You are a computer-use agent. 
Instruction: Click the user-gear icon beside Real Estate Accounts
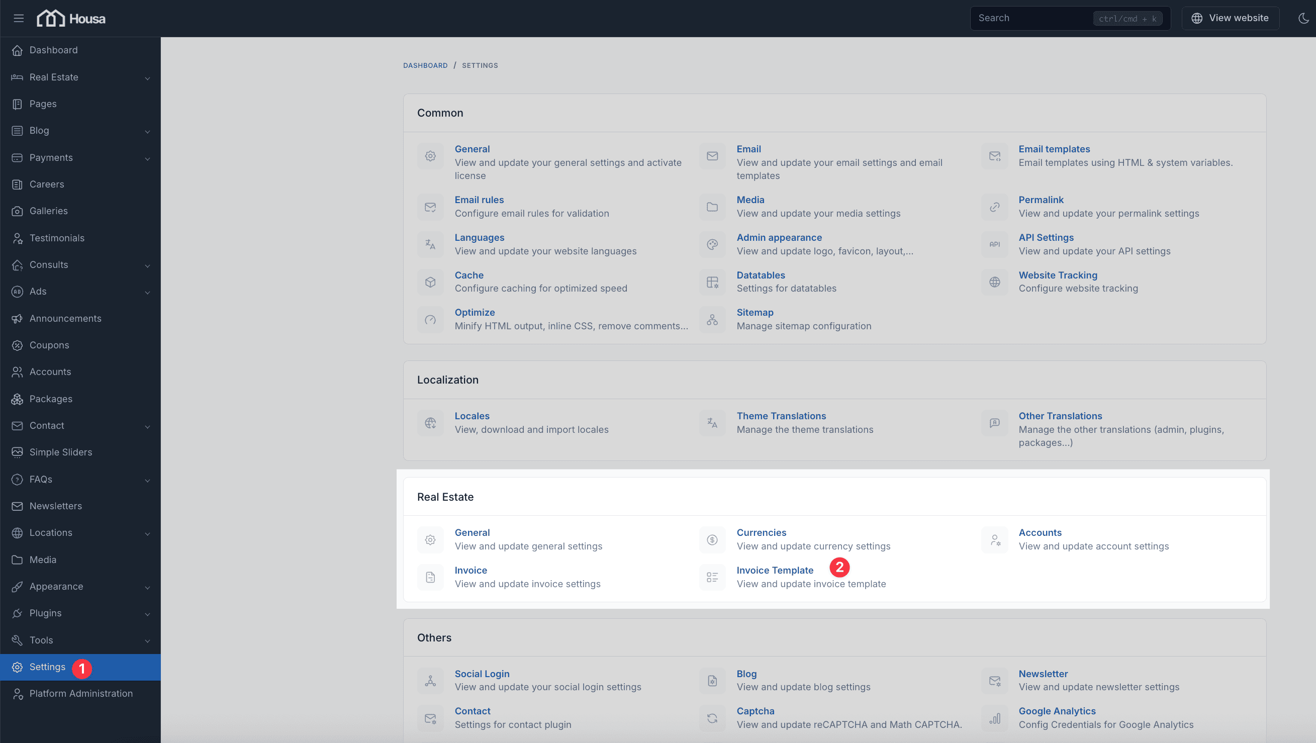coord(994,539)
